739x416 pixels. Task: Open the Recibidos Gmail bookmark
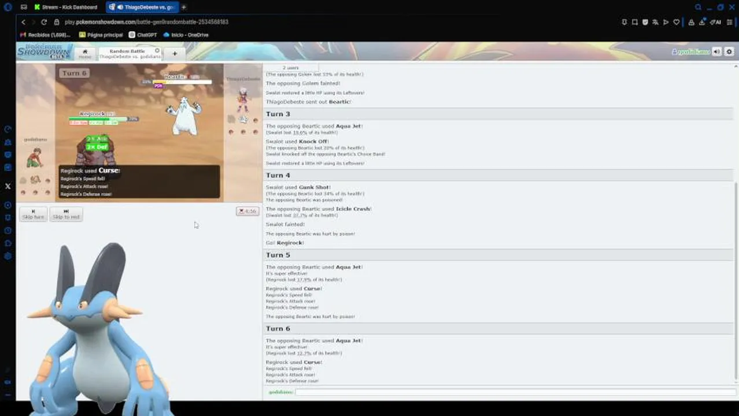click(45, 35)
